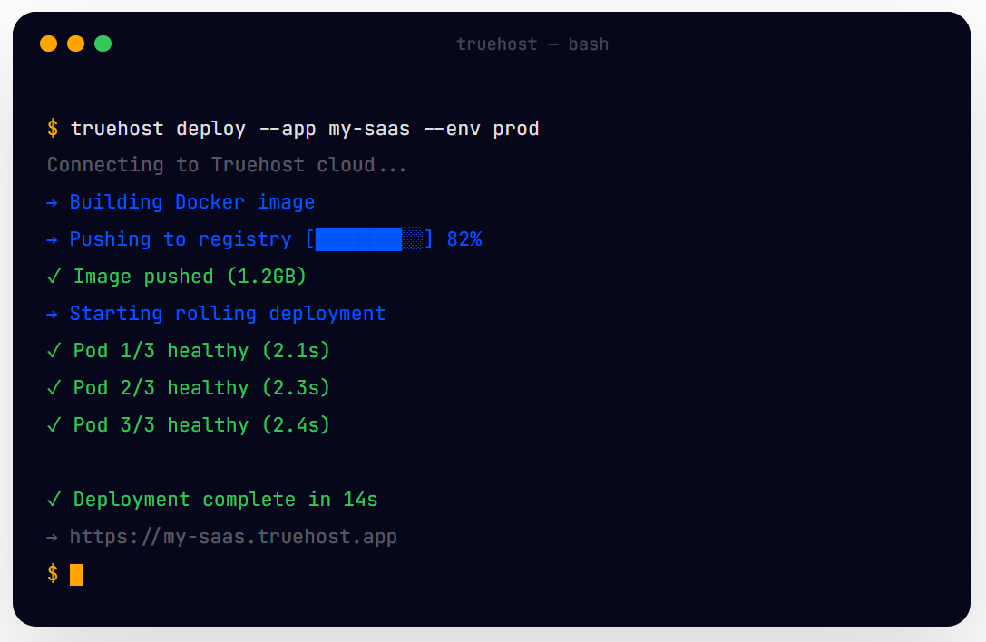Click the yellow minimize dot
The height and width of the screenshot is (642, 986).
click(x=76, y=44)
